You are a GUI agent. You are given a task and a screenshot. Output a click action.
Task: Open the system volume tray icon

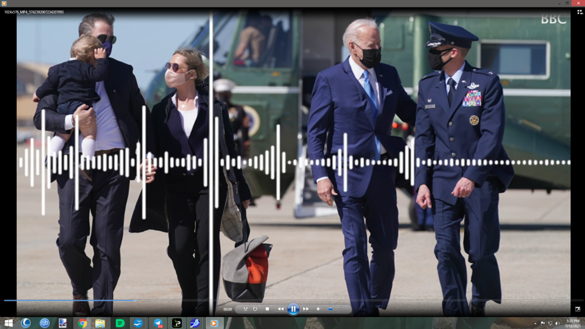557,323
